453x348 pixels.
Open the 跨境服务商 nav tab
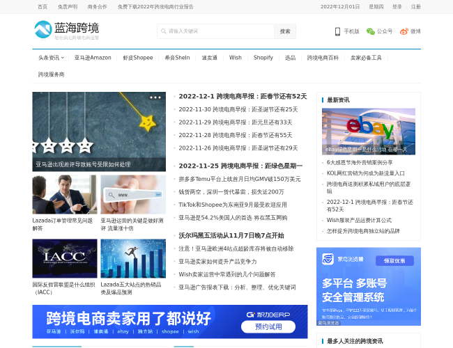click(51, 74)
